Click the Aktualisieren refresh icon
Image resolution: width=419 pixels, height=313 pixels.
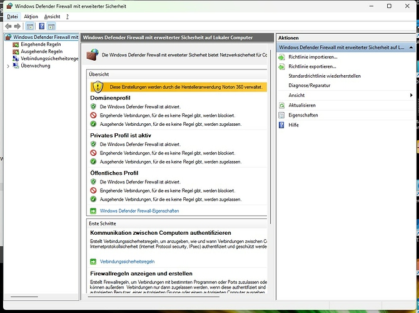pos(281,105)
